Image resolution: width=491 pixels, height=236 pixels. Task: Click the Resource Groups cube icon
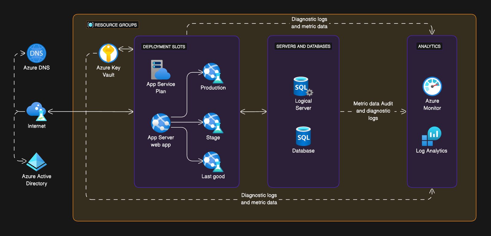90,25
